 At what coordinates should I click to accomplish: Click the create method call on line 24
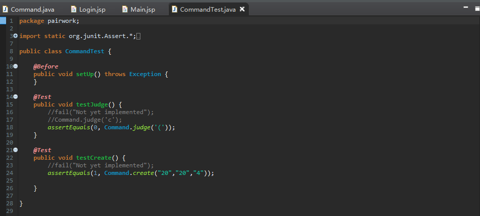143,173
